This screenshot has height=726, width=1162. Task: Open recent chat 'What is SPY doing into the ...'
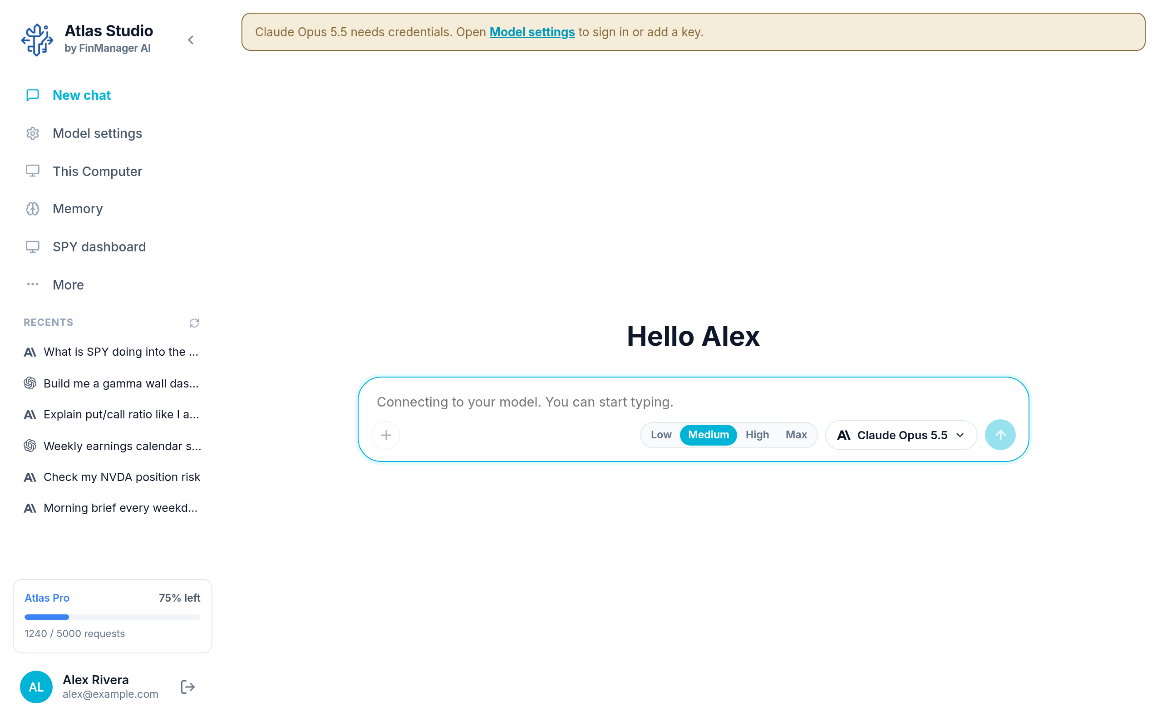point(113,352)
